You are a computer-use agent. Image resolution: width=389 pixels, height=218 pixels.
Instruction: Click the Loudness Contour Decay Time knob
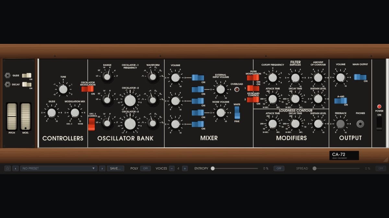point(295,124)
